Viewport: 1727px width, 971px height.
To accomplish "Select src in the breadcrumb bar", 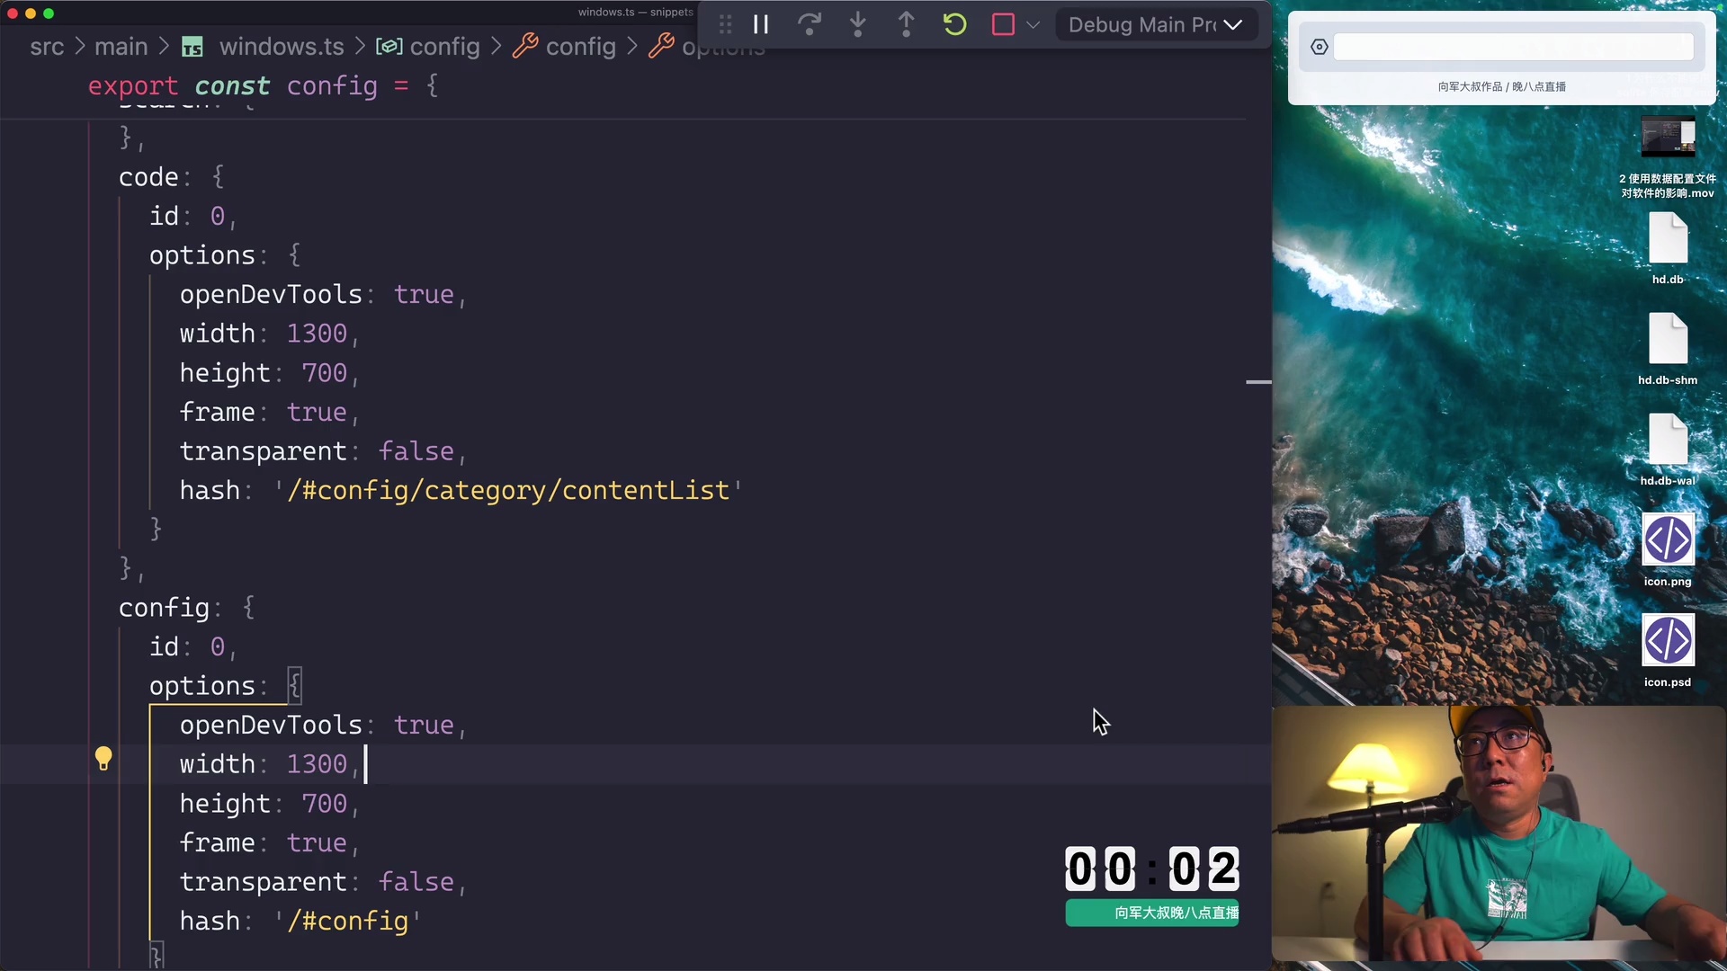I will (49, 47).
